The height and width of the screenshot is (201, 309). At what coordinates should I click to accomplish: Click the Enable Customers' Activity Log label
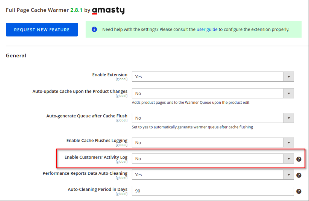[96, 157]
